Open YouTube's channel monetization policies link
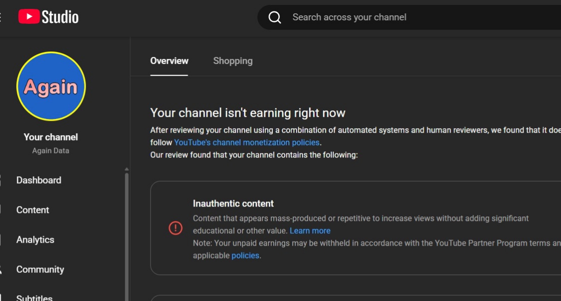 pos(247,143)
